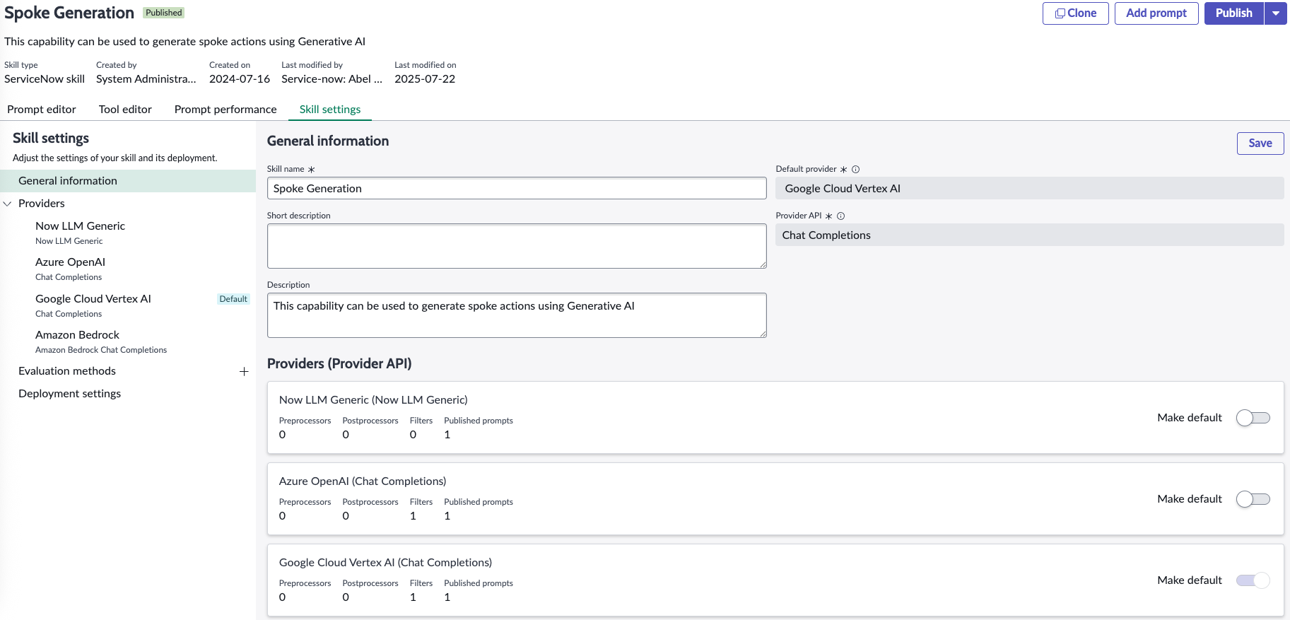Click the Short description text area

pyautogui.click(x=517, y=246)
